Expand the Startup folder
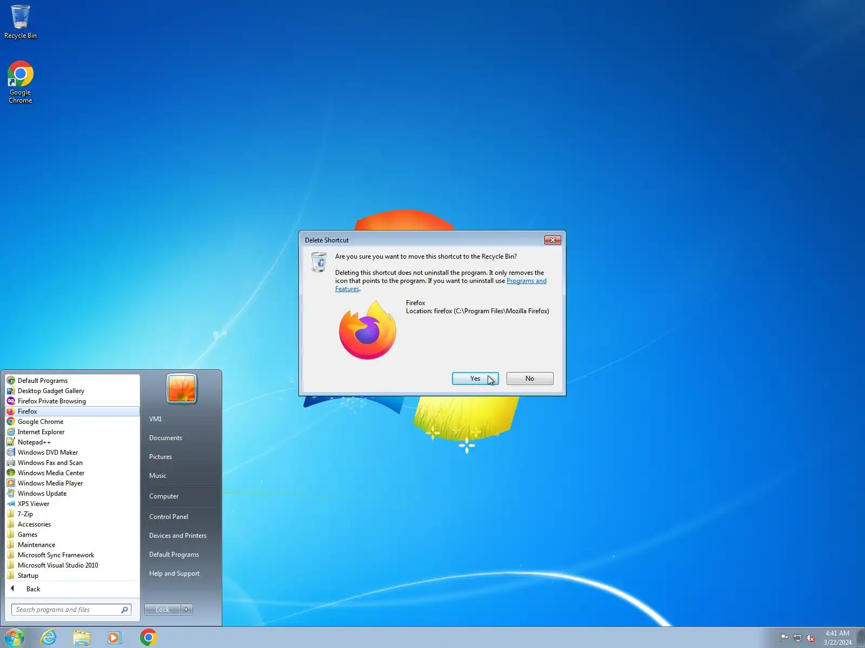 [x=72, y=576]
